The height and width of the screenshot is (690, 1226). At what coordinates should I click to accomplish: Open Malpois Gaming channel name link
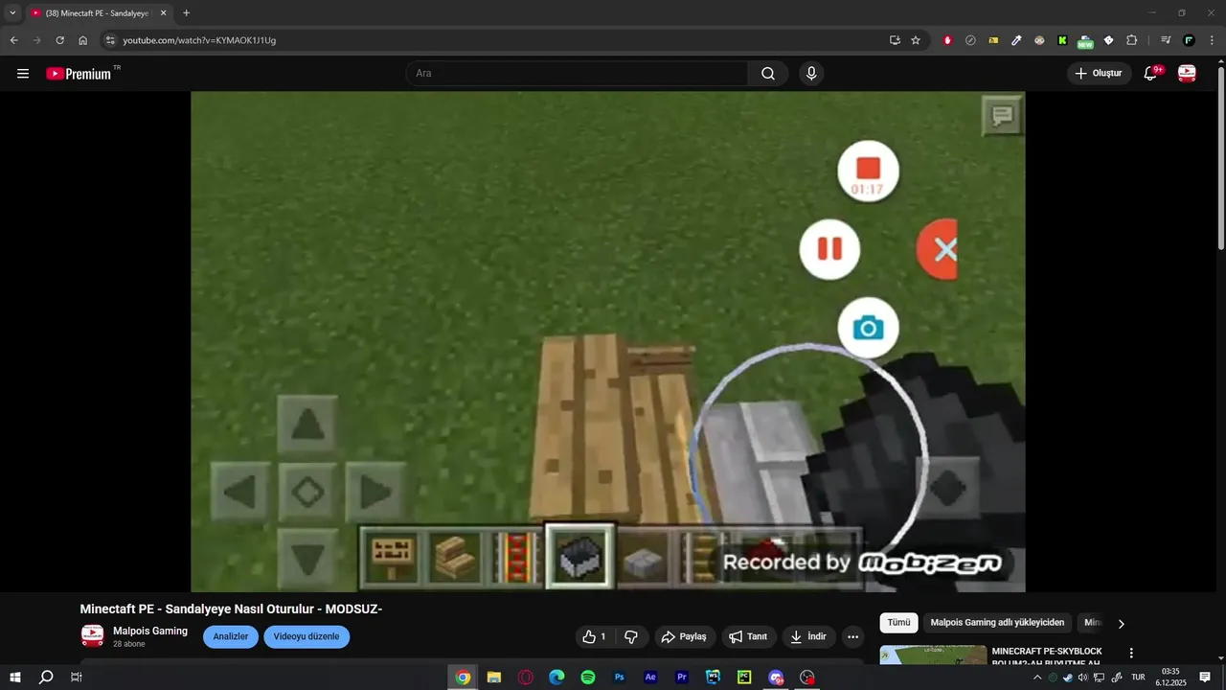click(x=150, y=631)
